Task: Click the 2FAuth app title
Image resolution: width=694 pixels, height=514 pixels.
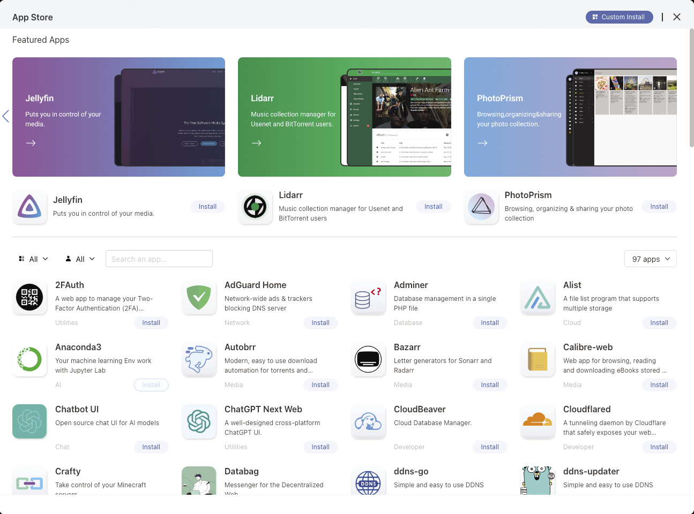Action: click(70, 285)
